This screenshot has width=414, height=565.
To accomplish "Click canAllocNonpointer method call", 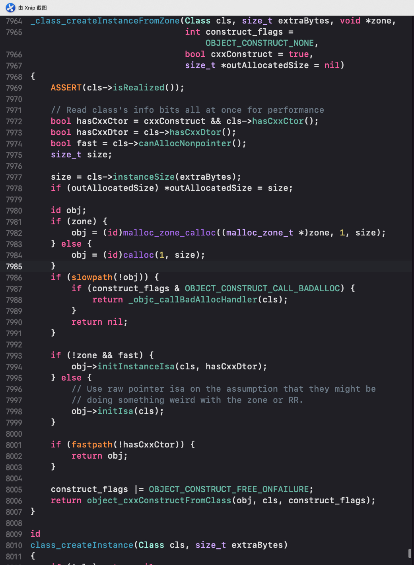I will click(185, 143).
